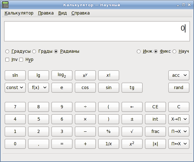
Task: Open the Вид menu
Action: coord(63,13)
